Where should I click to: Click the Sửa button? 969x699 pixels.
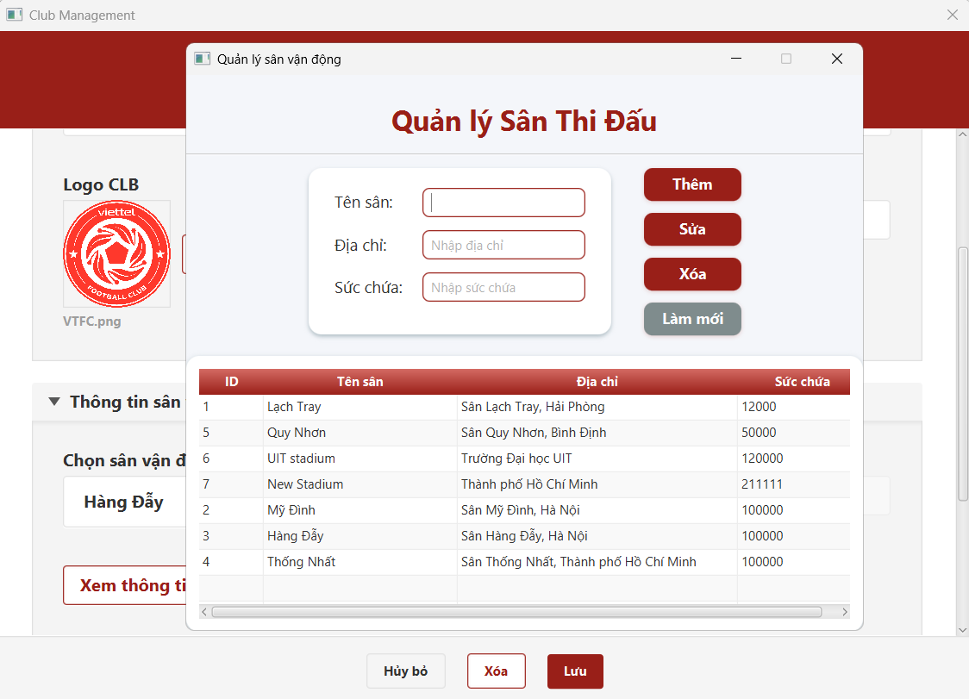click(x=692, y=229)
